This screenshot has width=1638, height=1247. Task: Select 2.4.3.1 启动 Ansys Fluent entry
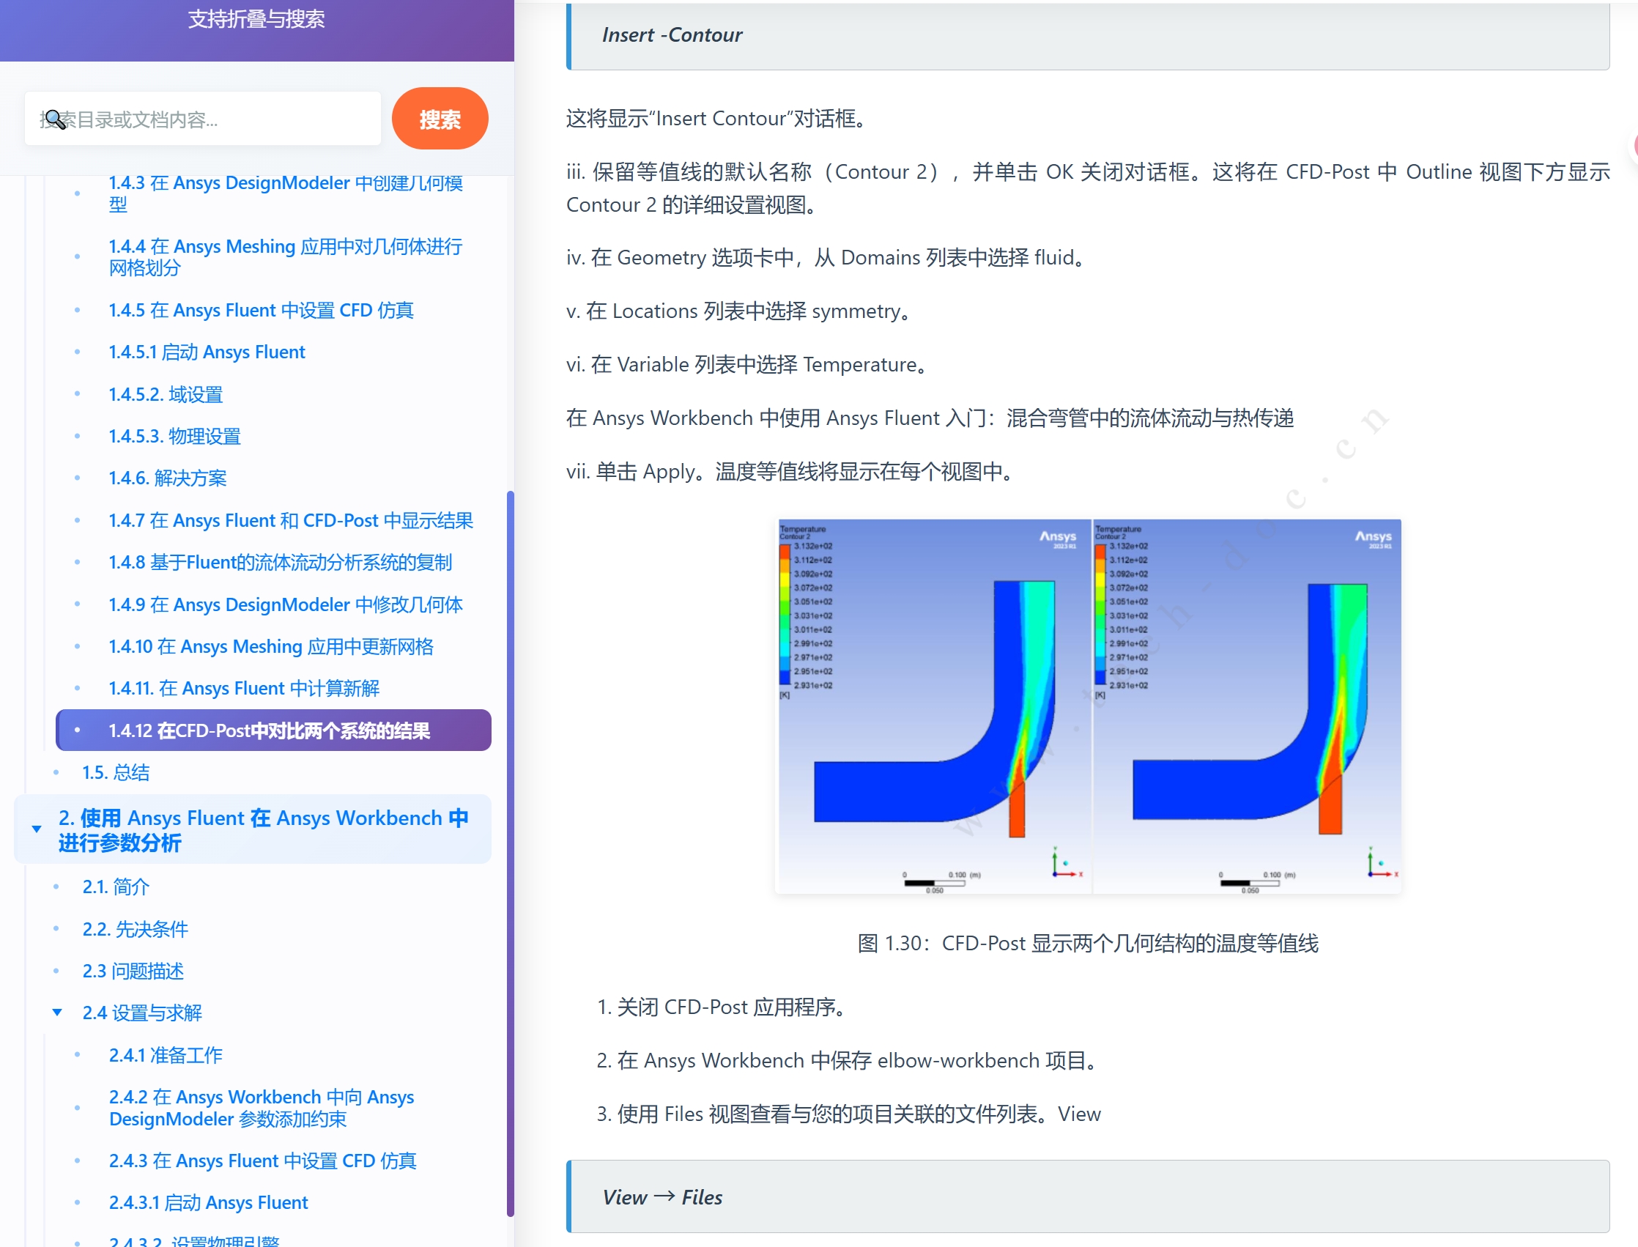coord(209,1202)
